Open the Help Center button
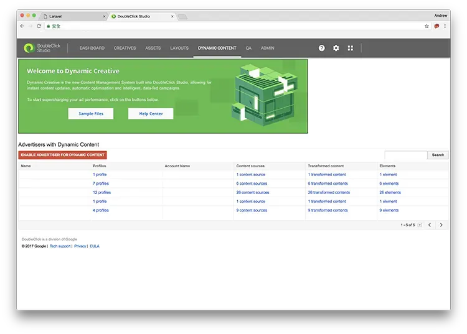Viewport: 467px width, 334px height. coord(151,114)
